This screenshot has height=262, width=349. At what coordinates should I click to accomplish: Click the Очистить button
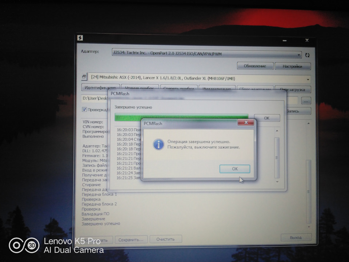click(166, 239)
